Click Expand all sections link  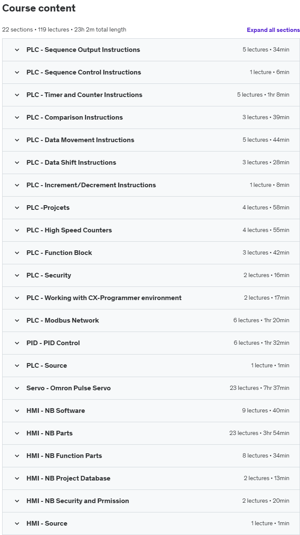(x=273, y=30)
